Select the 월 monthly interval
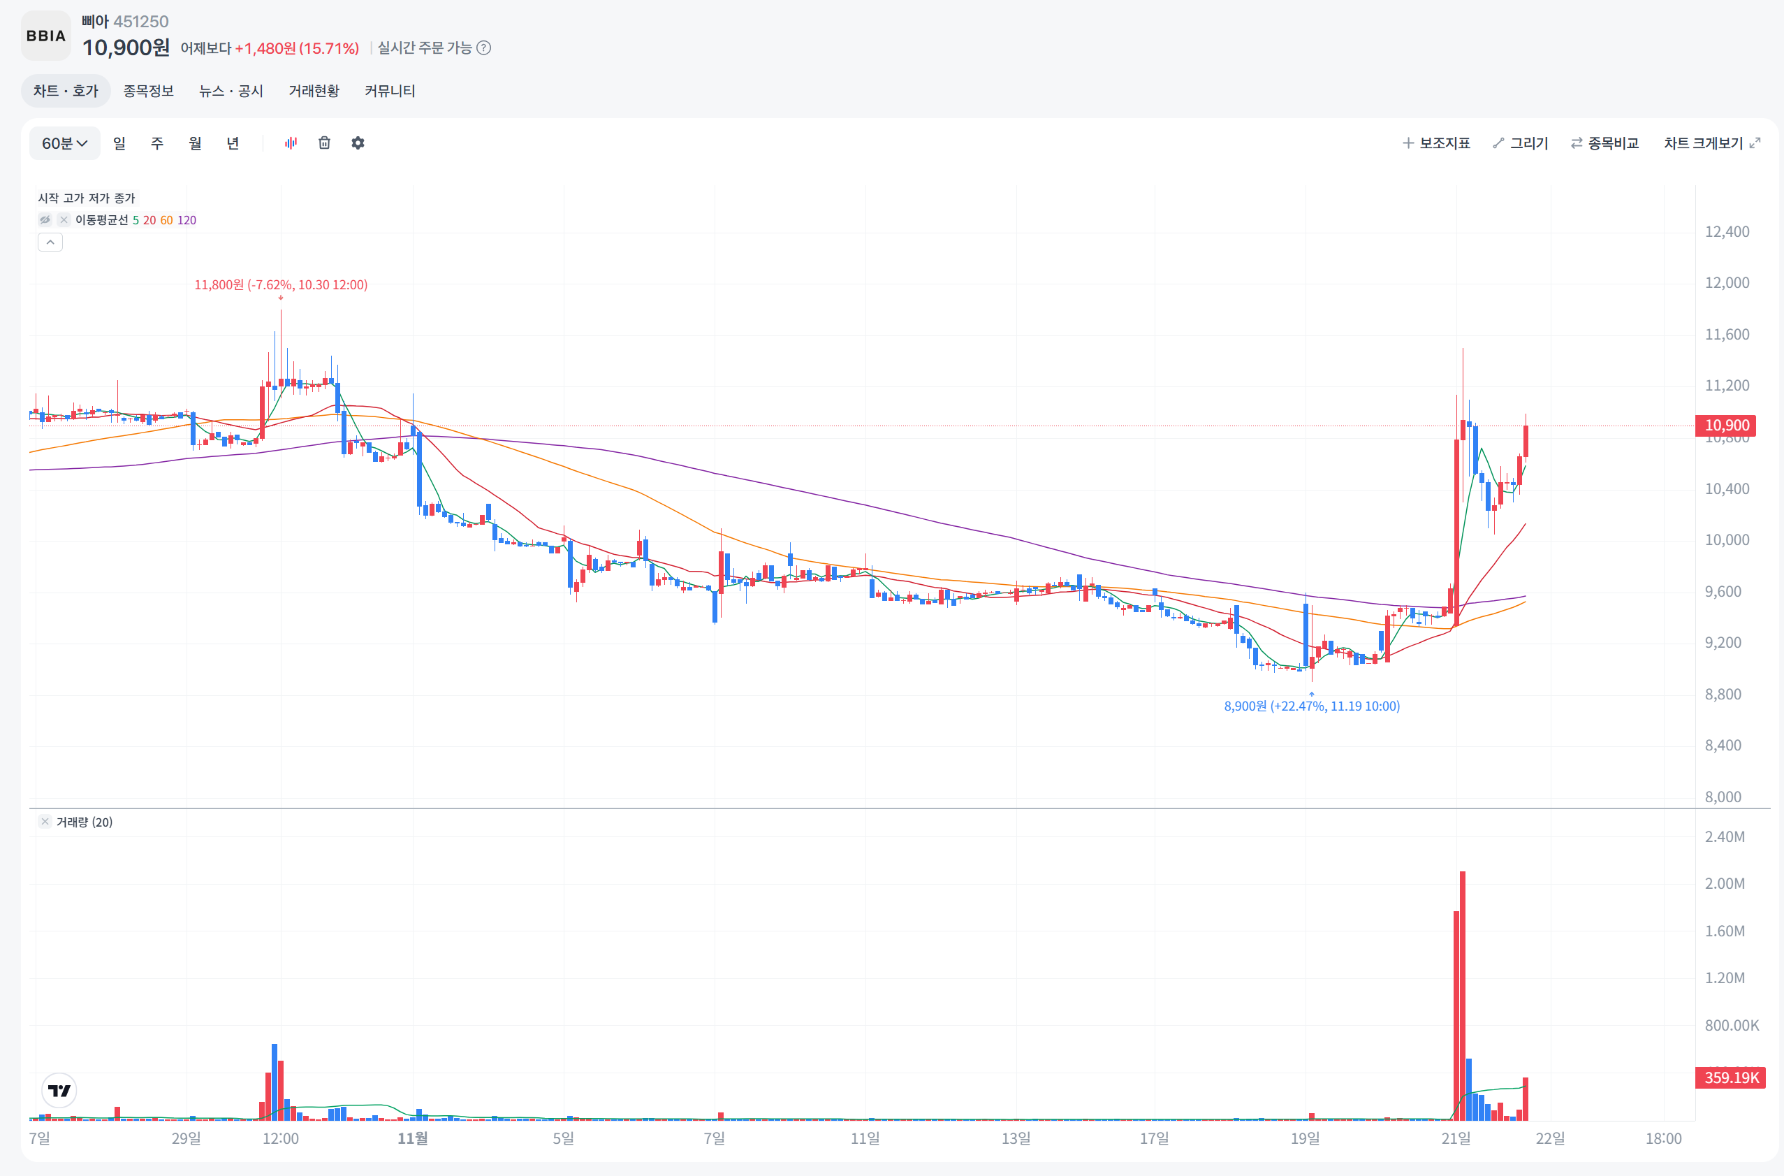 pyautogui.click(x=195, y=143)
